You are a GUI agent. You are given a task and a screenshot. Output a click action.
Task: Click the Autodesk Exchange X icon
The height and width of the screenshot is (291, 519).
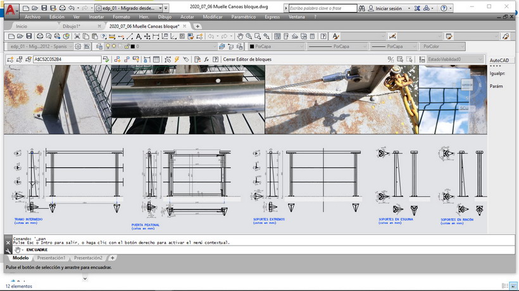pyautogui.click(x=417, y=8)
